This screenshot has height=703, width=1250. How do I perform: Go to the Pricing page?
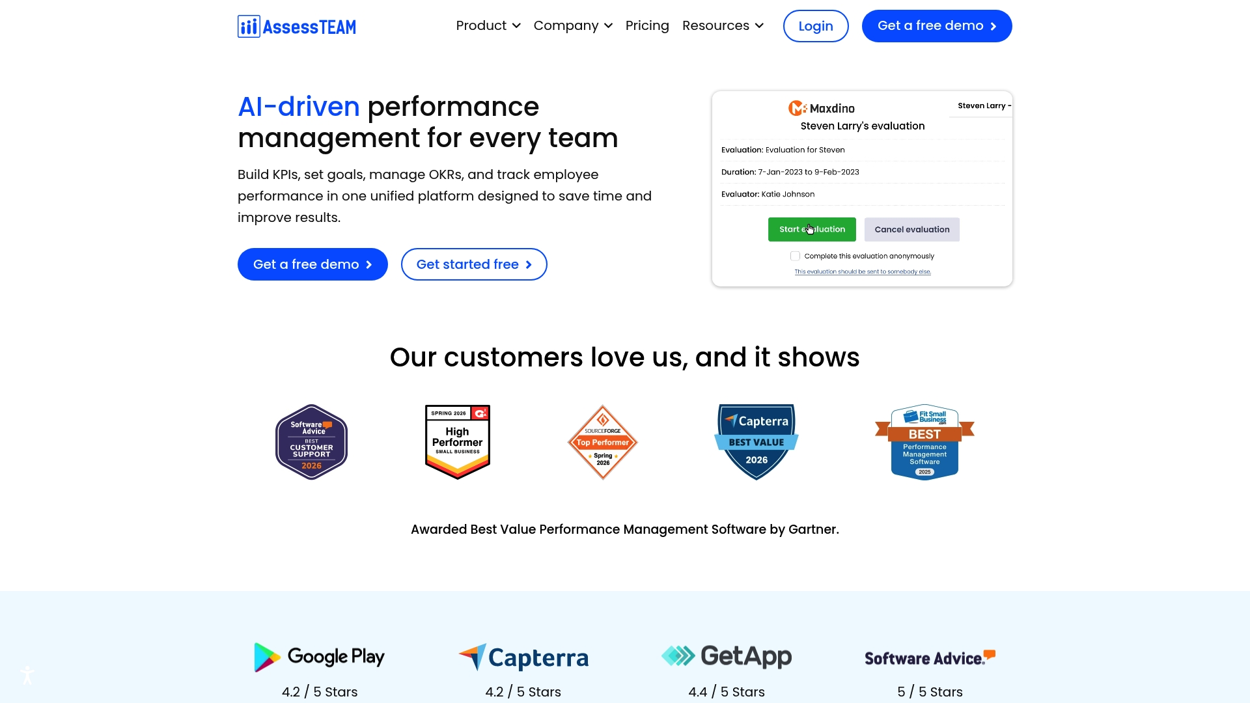pyautogui.click(x=647, y=26)
